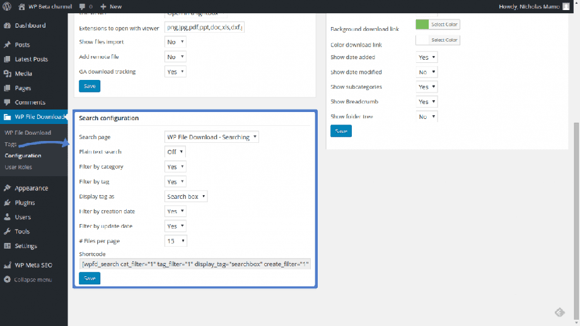Click the WP Meta SEO chart icon
580x326 pixels.
(7, 265)
